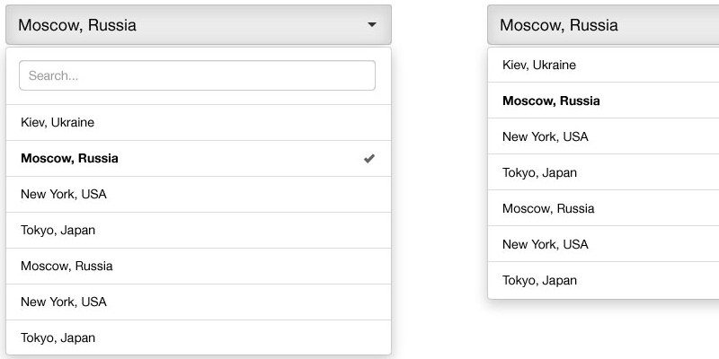Pick second New York, USA in list without search
This screenshot has height=359, width=719.
[x=546, y=244]
